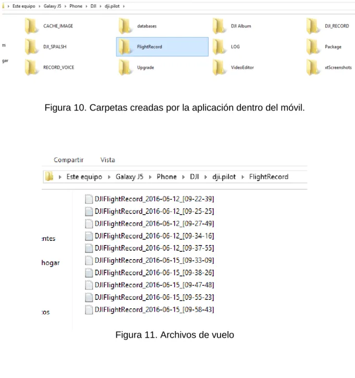Expand arrow before dji.pilot in lower address bar
This screenshot has width=355, height=378.
point(205,177)
